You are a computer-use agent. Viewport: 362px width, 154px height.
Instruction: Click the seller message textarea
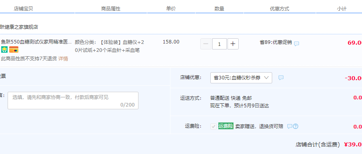[73, 101]
